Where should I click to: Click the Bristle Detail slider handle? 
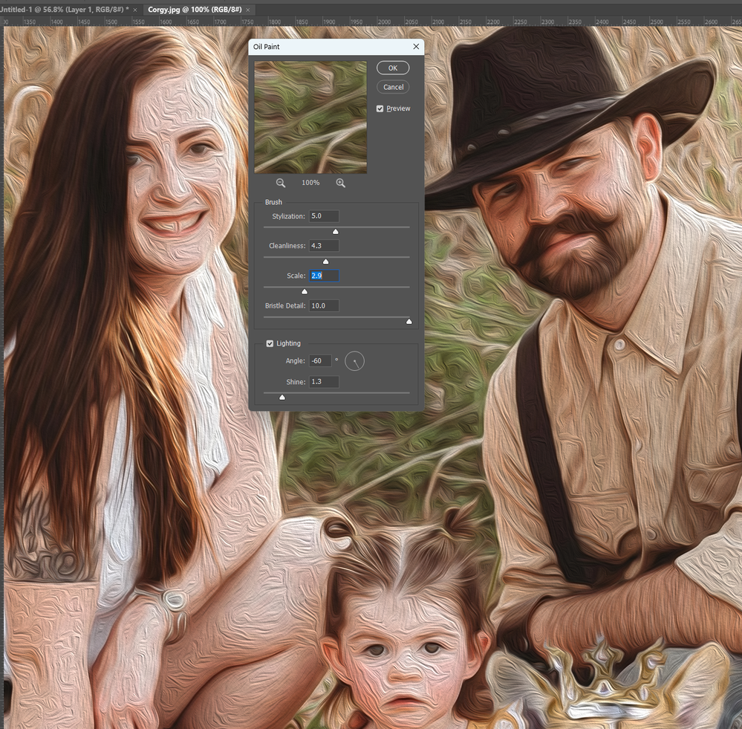[409, 322]
